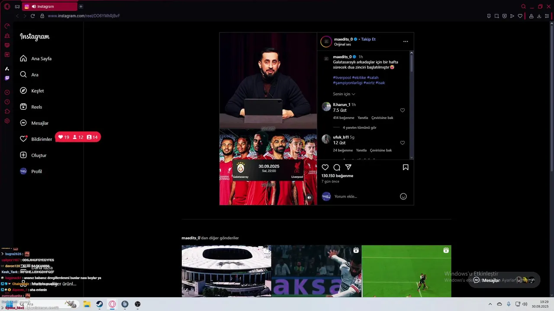Screen dimensions: 554x311
Task: Click Takip Et to follow maedits_0
Action: pyautogui.click(x=368, y=39)
